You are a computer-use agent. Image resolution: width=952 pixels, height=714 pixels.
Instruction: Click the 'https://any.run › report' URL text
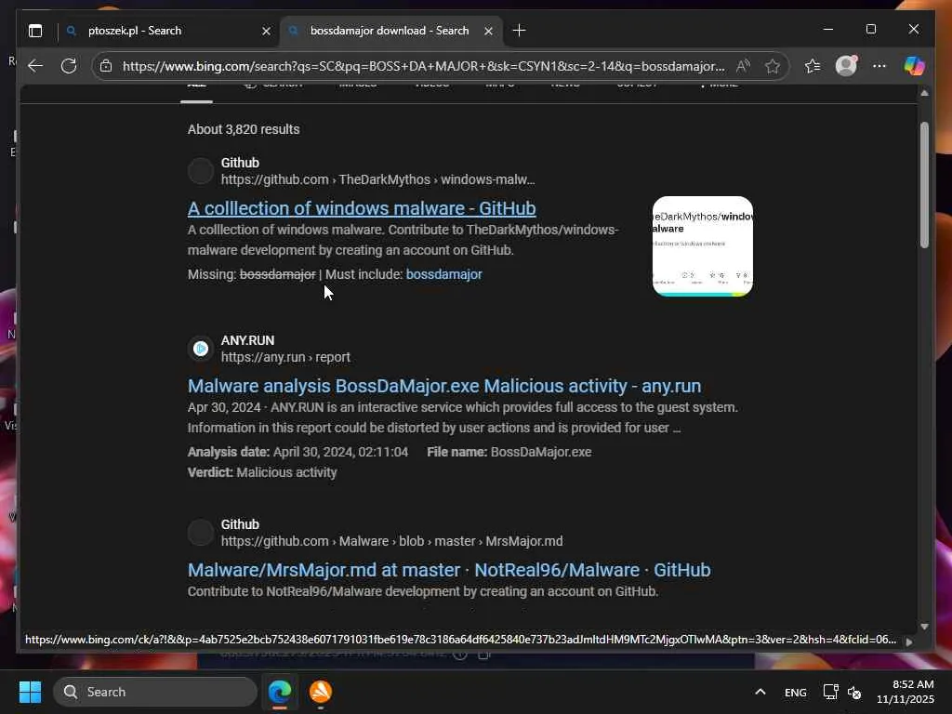(x=285, y=357)
